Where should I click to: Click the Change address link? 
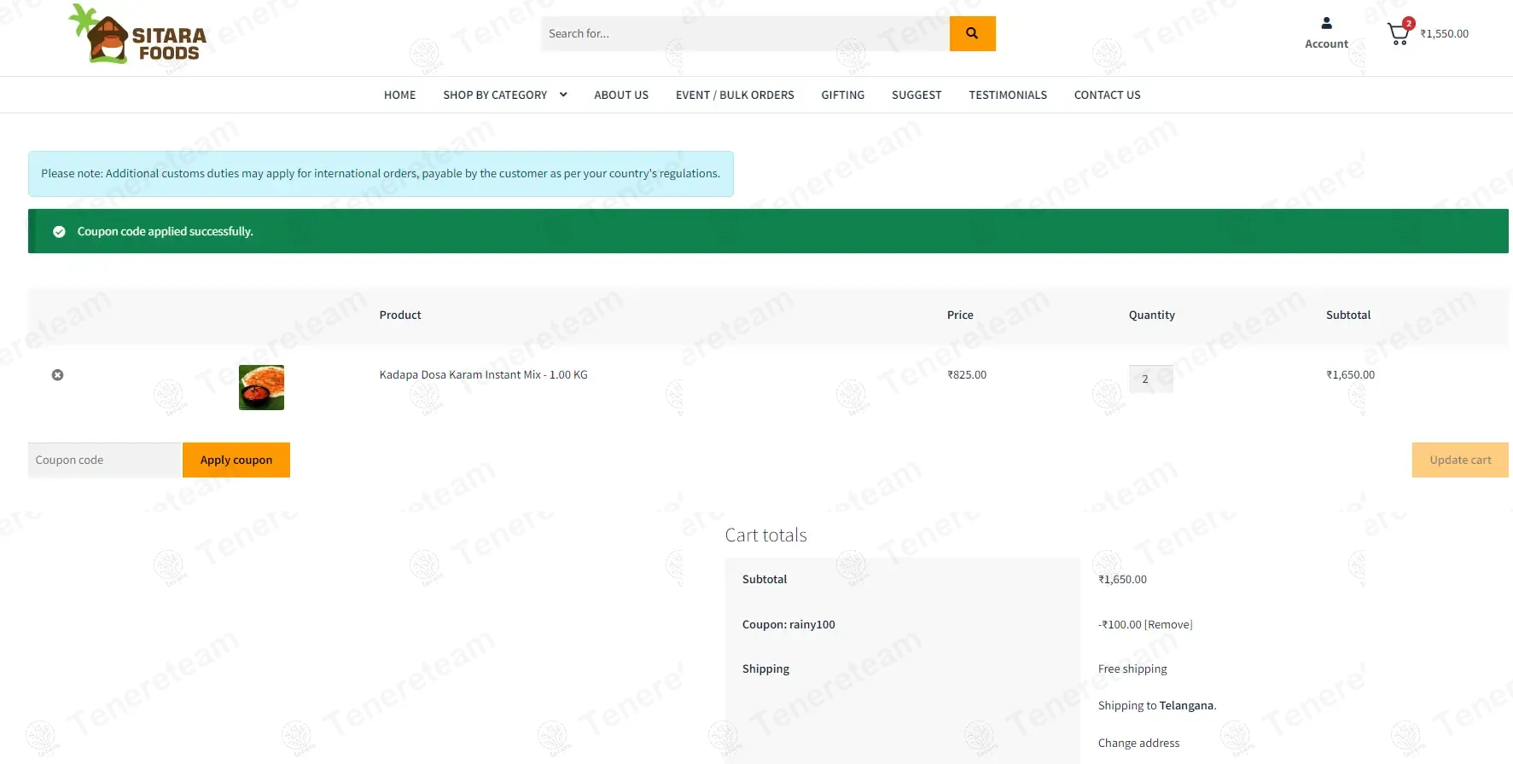[x=1138, y=743]
